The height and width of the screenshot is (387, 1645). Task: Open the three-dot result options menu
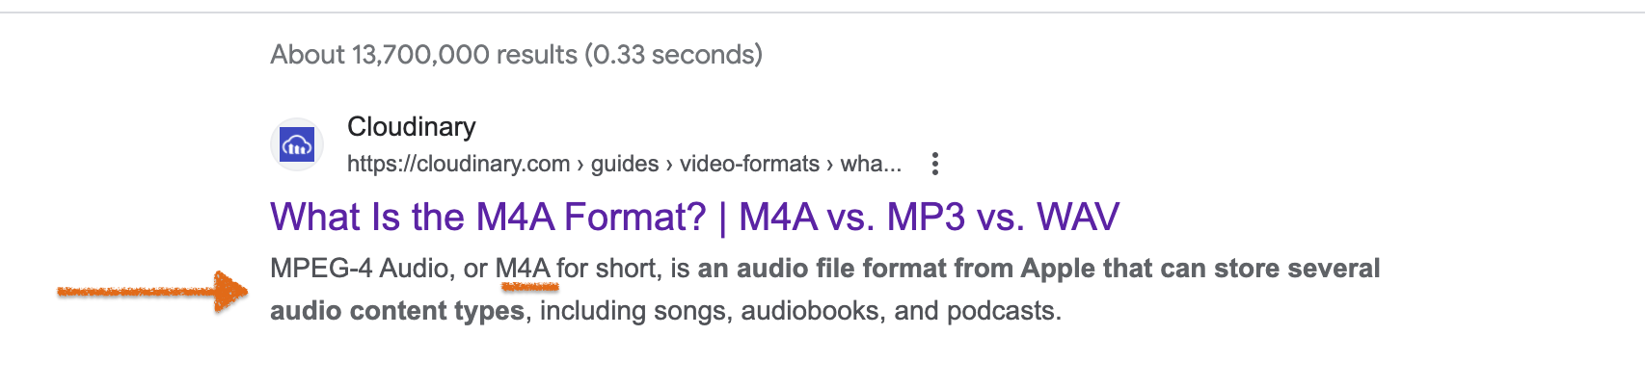coord(934,164)
